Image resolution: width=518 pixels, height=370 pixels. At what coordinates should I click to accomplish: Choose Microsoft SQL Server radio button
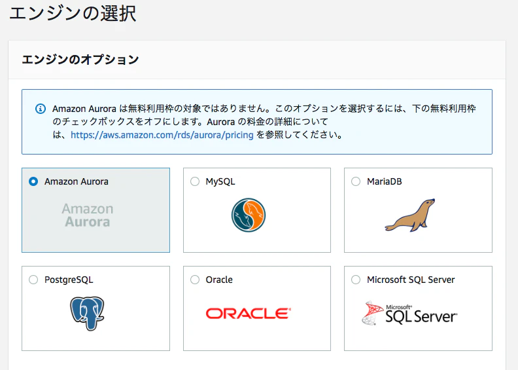coord(356,280)
